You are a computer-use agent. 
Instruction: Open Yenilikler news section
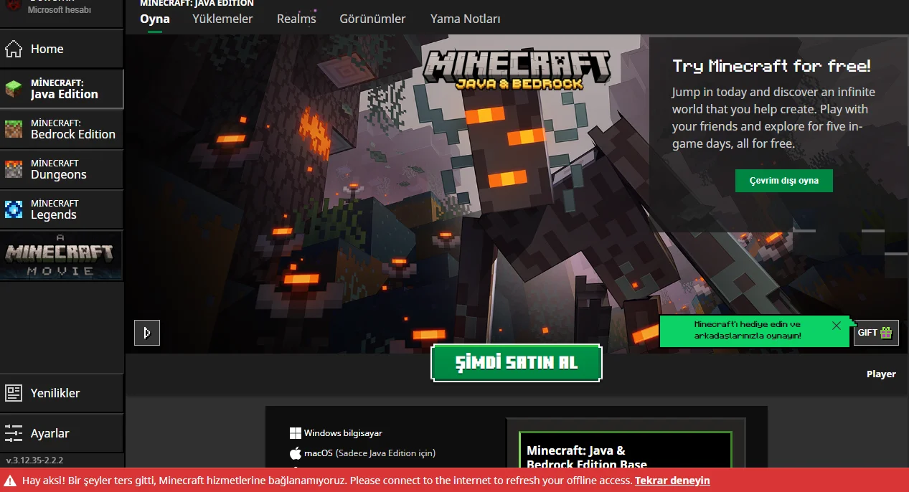(62, 393)
